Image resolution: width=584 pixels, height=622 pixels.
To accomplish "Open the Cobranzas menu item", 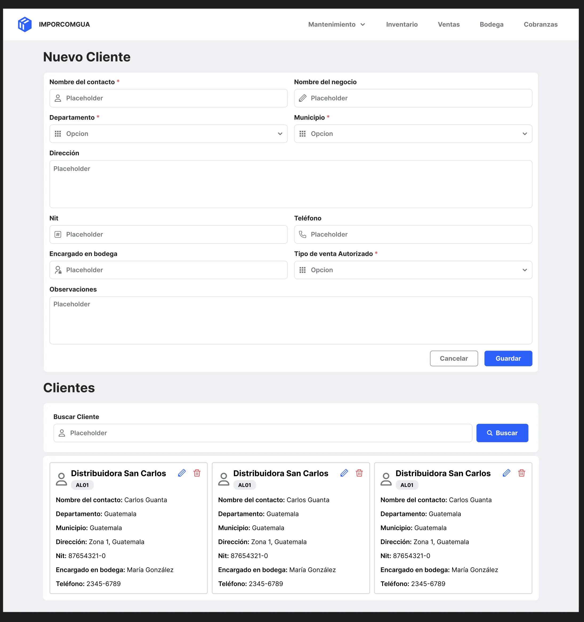I will click(540, 25).
